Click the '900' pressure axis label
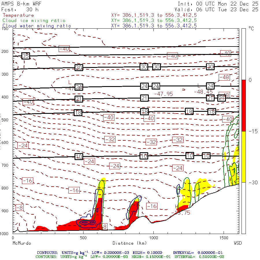 pyautogui.click(x=5, y=211)
